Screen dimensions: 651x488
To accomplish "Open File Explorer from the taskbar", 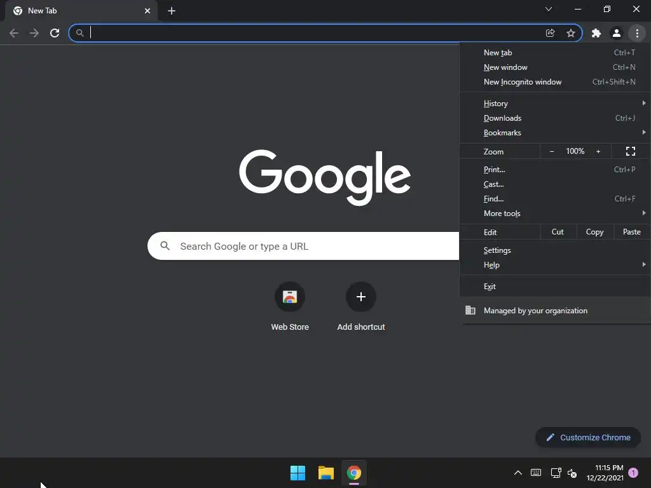I will click(326, 473).
